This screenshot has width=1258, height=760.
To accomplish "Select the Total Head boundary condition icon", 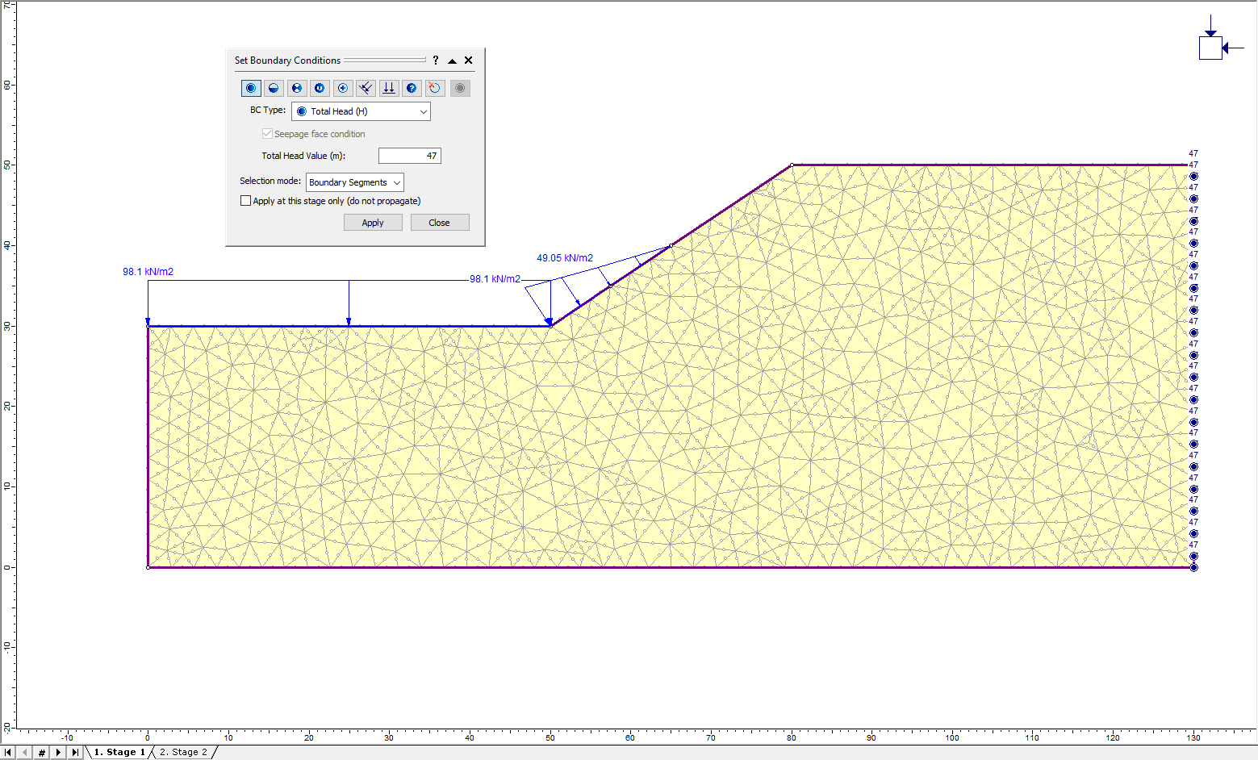I will [x=251, y=88].
